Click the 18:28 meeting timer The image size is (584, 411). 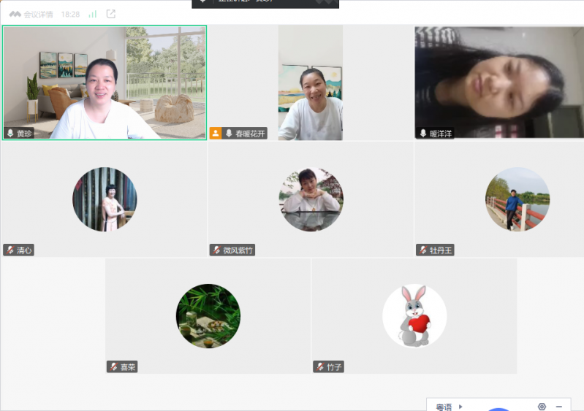coord(70,14)
